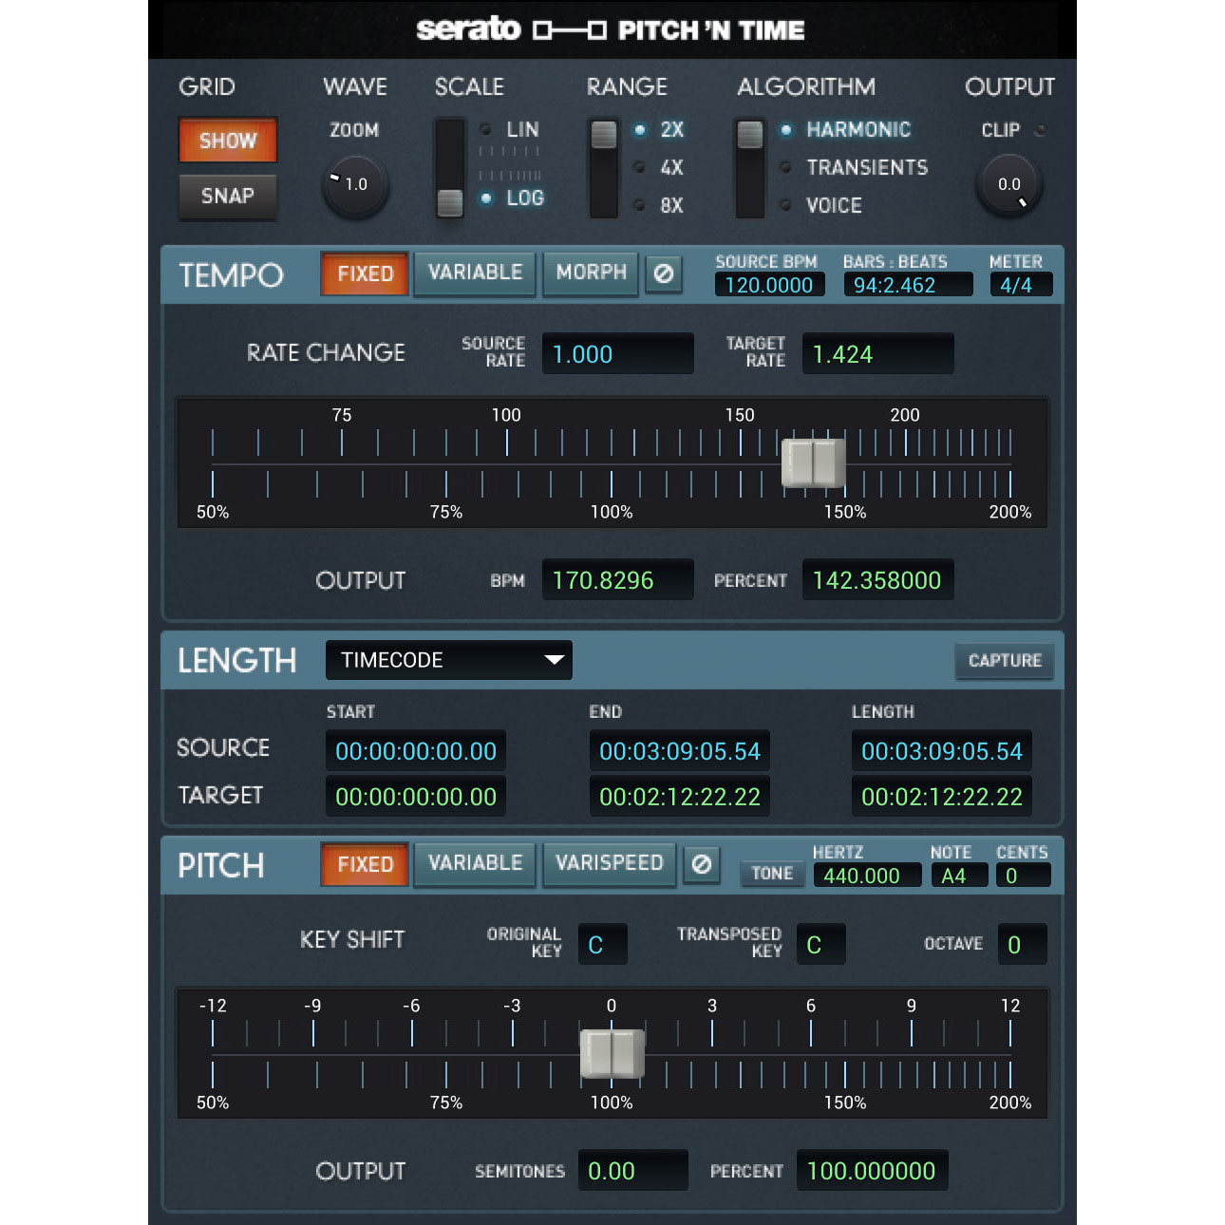The height and width of the screenshot is (1225, 1225).
Task: Click the Target Rate field
Action: 876,353
